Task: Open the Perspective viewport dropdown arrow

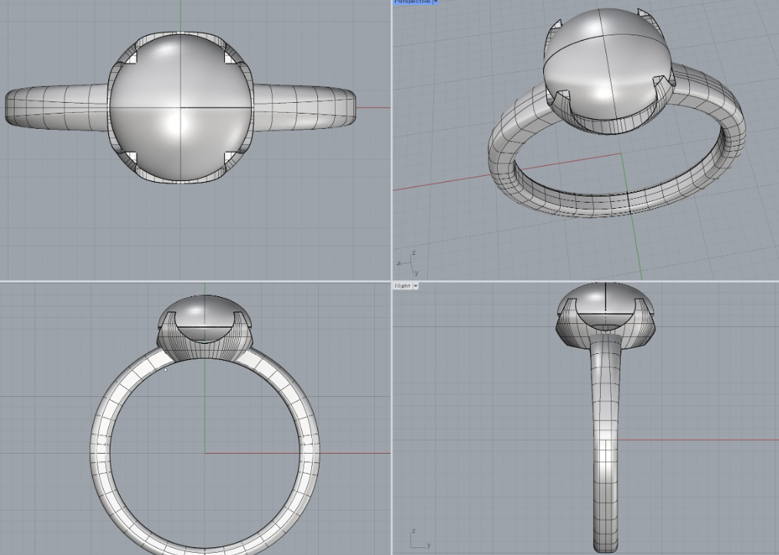Action: pos(436,2)
